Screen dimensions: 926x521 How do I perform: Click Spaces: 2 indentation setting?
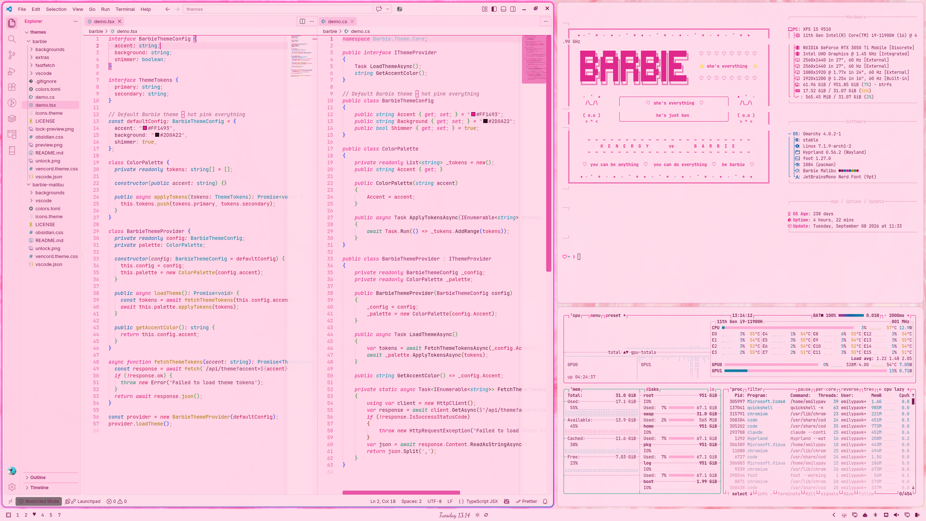coord(411,501)
